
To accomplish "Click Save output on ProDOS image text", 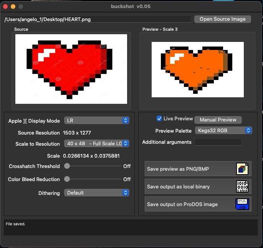I will (x=182, y=204).
